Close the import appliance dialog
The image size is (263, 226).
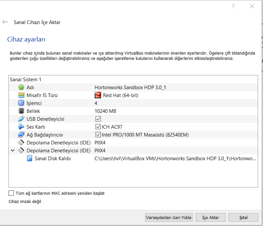[252, 6]
